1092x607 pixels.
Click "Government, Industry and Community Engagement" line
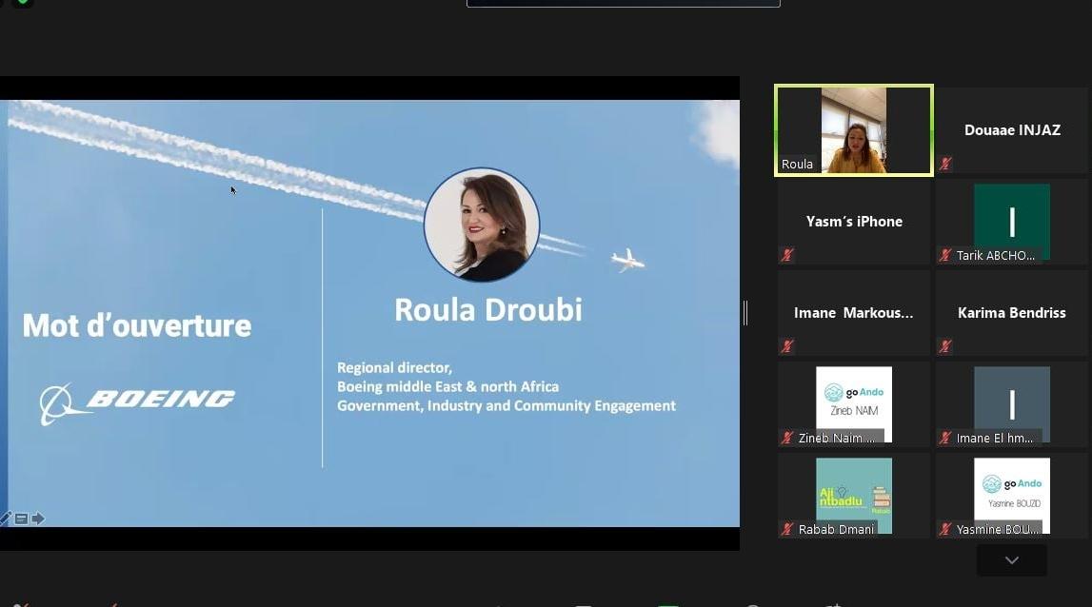[506, 406]
